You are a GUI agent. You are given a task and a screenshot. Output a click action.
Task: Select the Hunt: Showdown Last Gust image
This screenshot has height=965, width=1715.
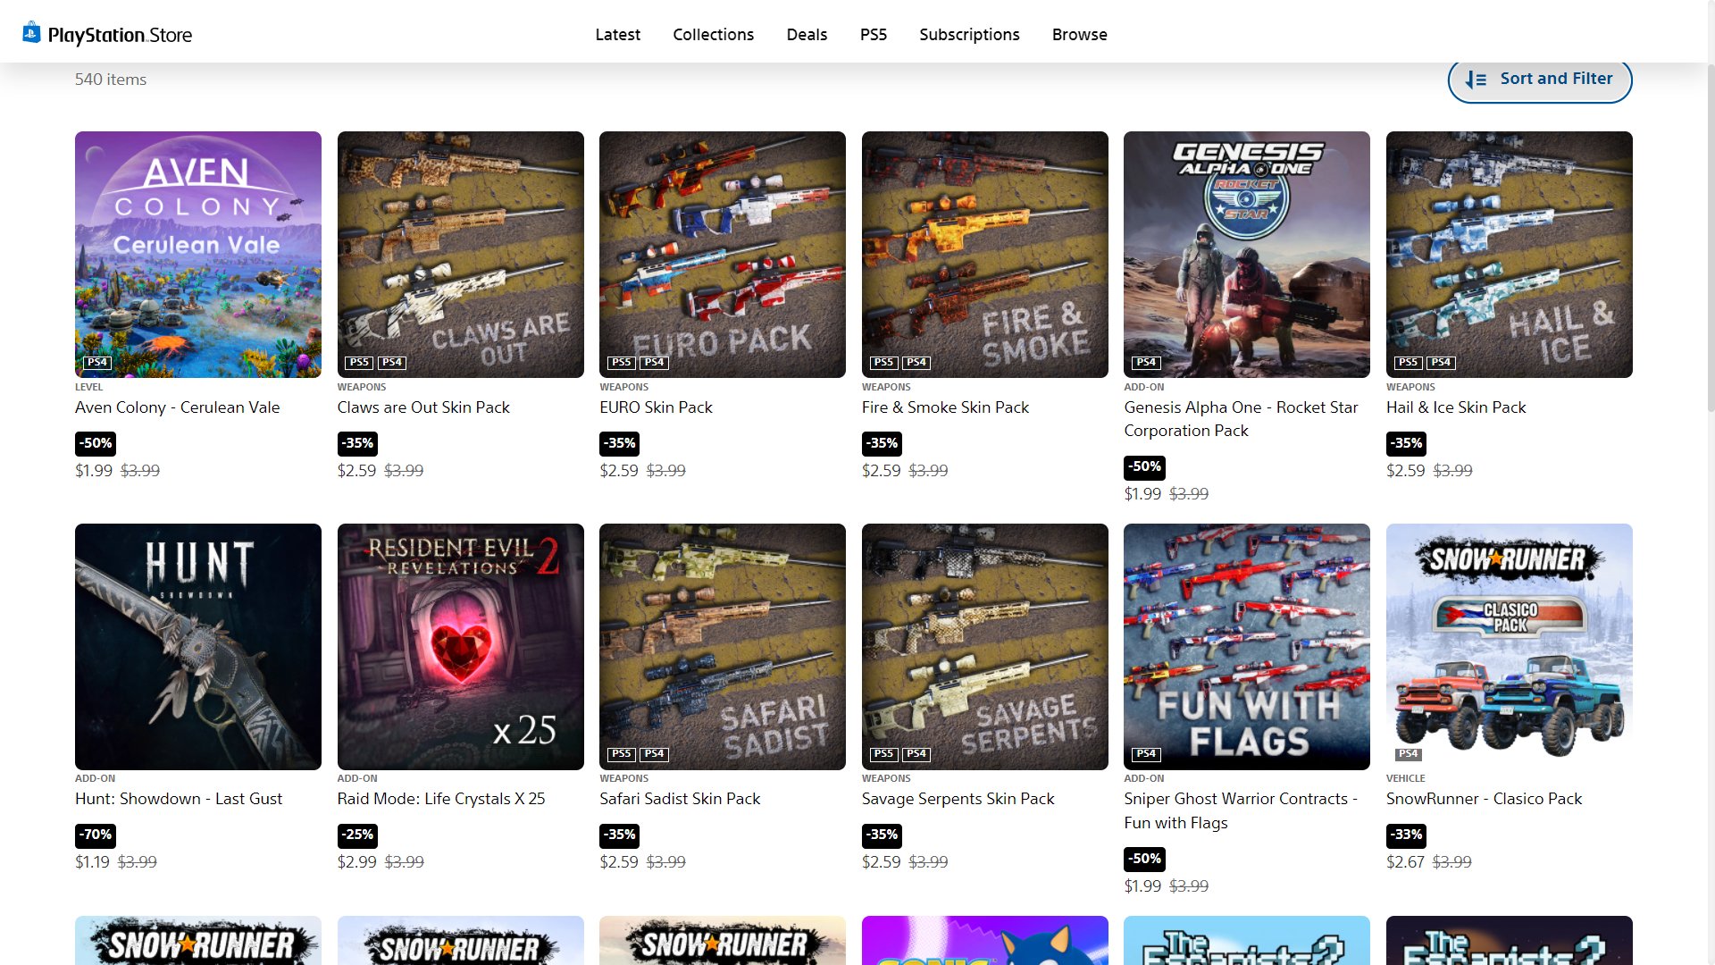pyautogui.click(x=197, y=646)
